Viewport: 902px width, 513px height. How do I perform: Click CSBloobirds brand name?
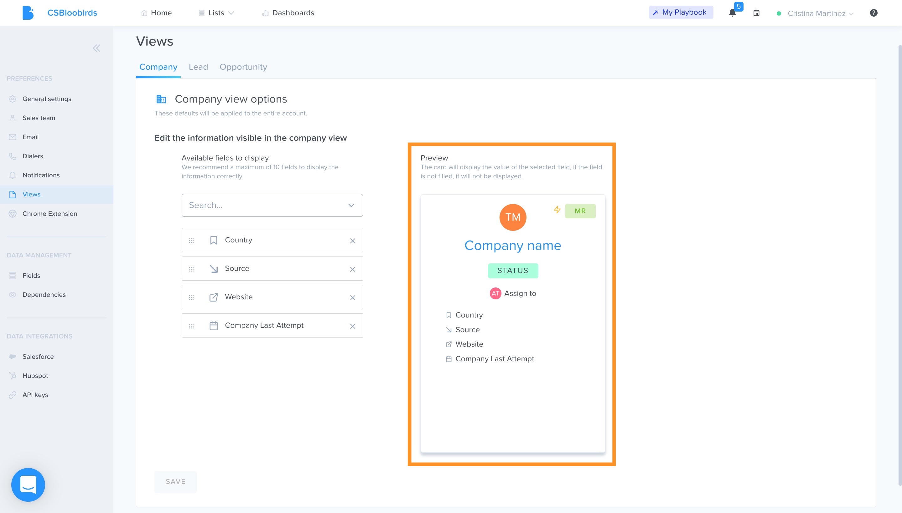pyautogui.click(x=72, y=13)
